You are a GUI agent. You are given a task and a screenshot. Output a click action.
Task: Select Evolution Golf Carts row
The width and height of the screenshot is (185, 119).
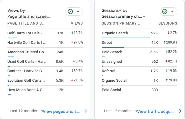point(45,81)
